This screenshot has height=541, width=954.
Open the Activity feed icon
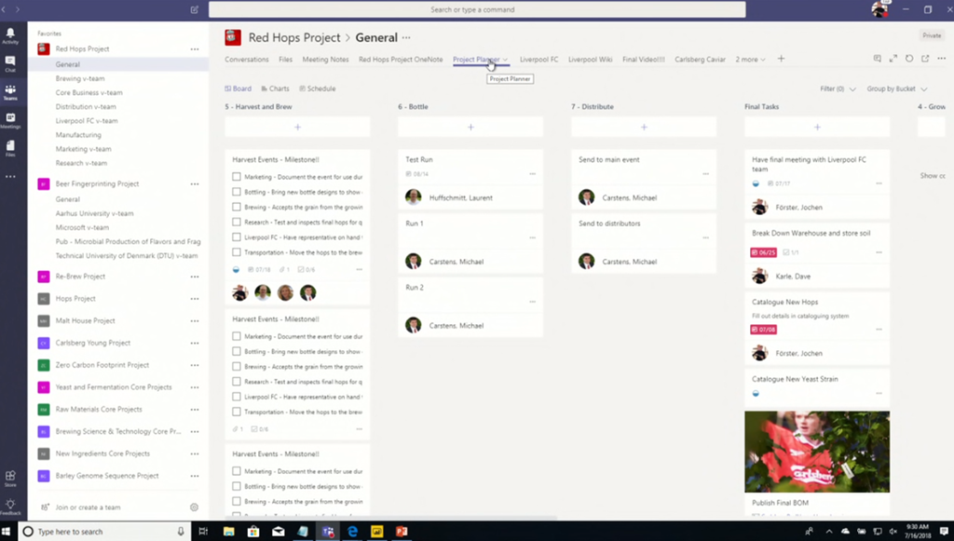click(10, 35)
